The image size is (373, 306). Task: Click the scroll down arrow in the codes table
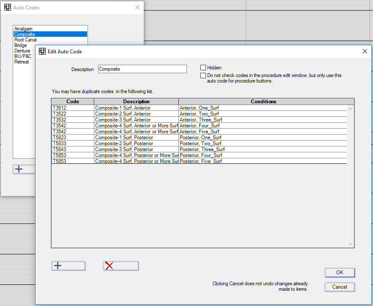351,244
